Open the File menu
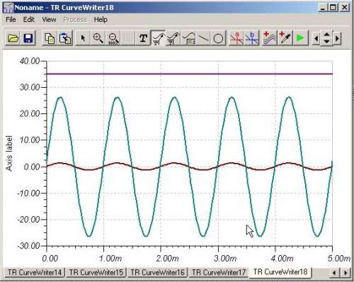The image size is (354, 282). [11, 20]
